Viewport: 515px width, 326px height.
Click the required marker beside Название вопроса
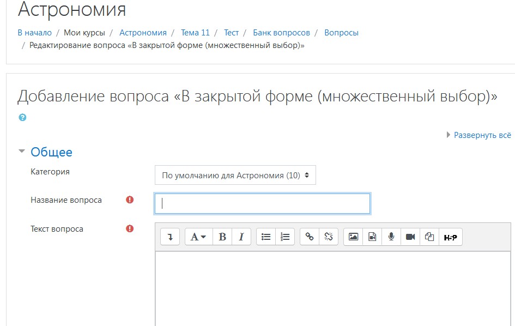tap(130, 200)
